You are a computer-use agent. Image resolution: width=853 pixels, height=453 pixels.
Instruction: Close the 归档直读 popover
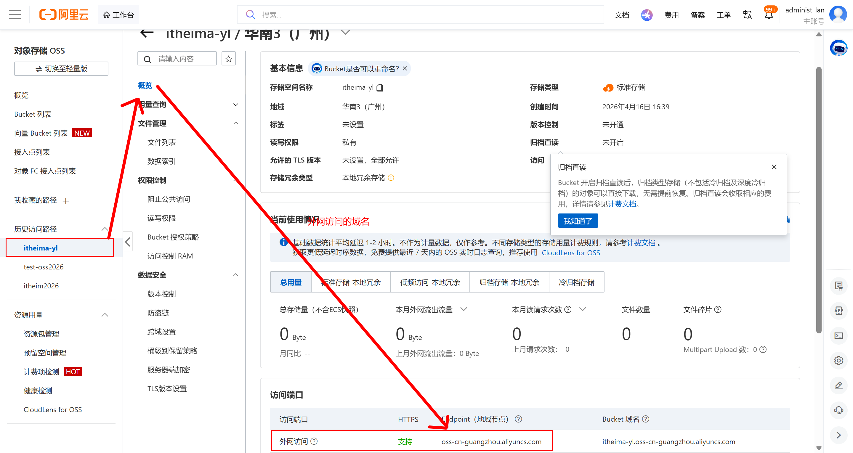tap(774, 167)
